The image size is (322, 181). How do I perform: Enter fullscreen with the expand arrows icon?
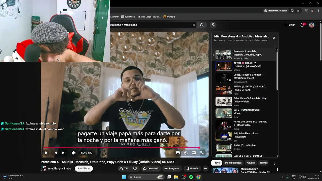point(202,153)
